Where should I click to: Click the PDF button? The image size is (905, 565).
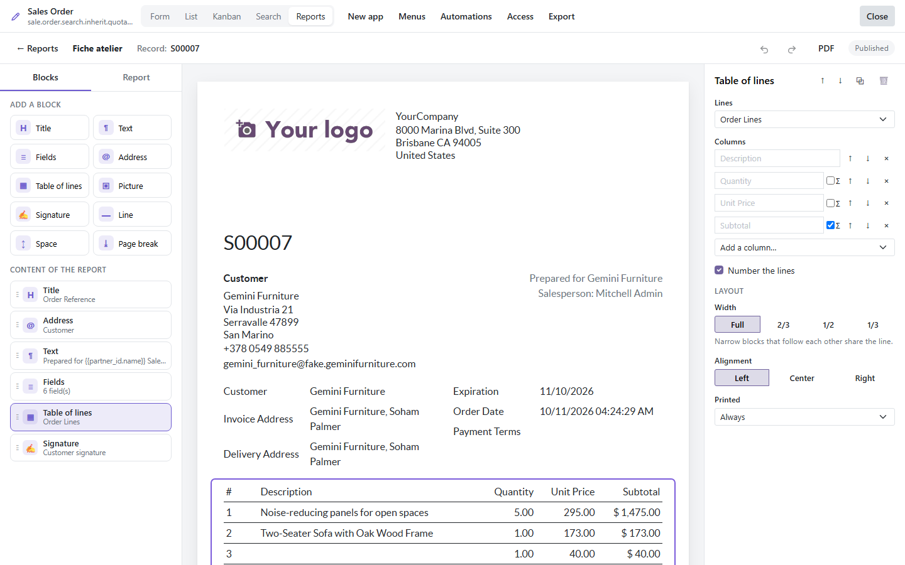(826, 48)
